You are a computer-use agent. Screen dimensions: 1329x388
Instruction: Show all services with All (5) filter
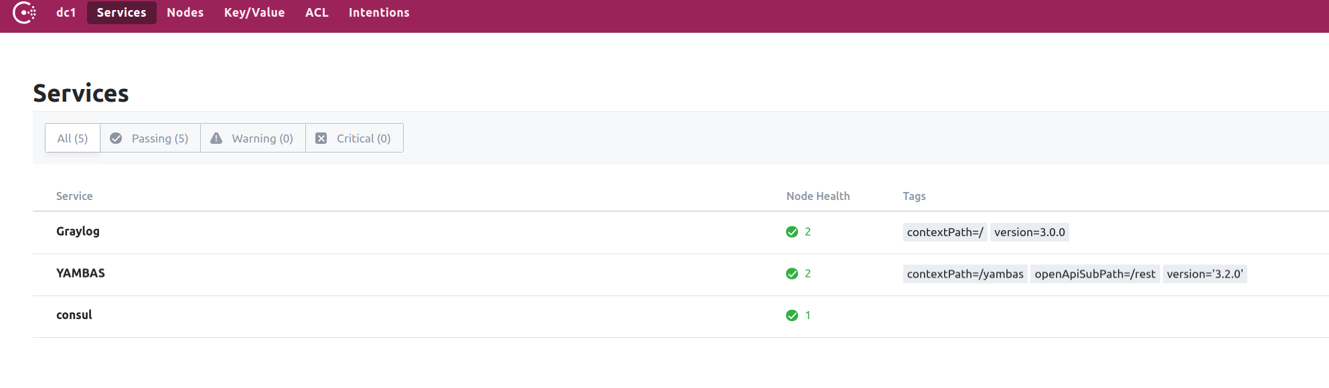point(72,138)
